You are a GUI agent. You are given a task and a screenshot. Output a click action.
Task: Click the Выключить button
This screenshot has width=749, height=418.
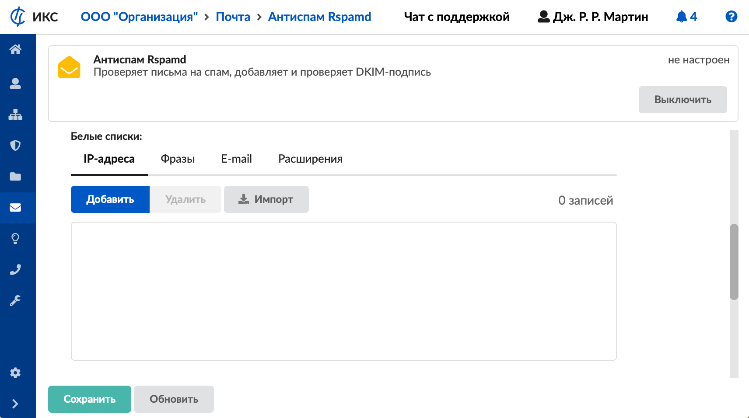pyautogui.click(x=682, y=100)
